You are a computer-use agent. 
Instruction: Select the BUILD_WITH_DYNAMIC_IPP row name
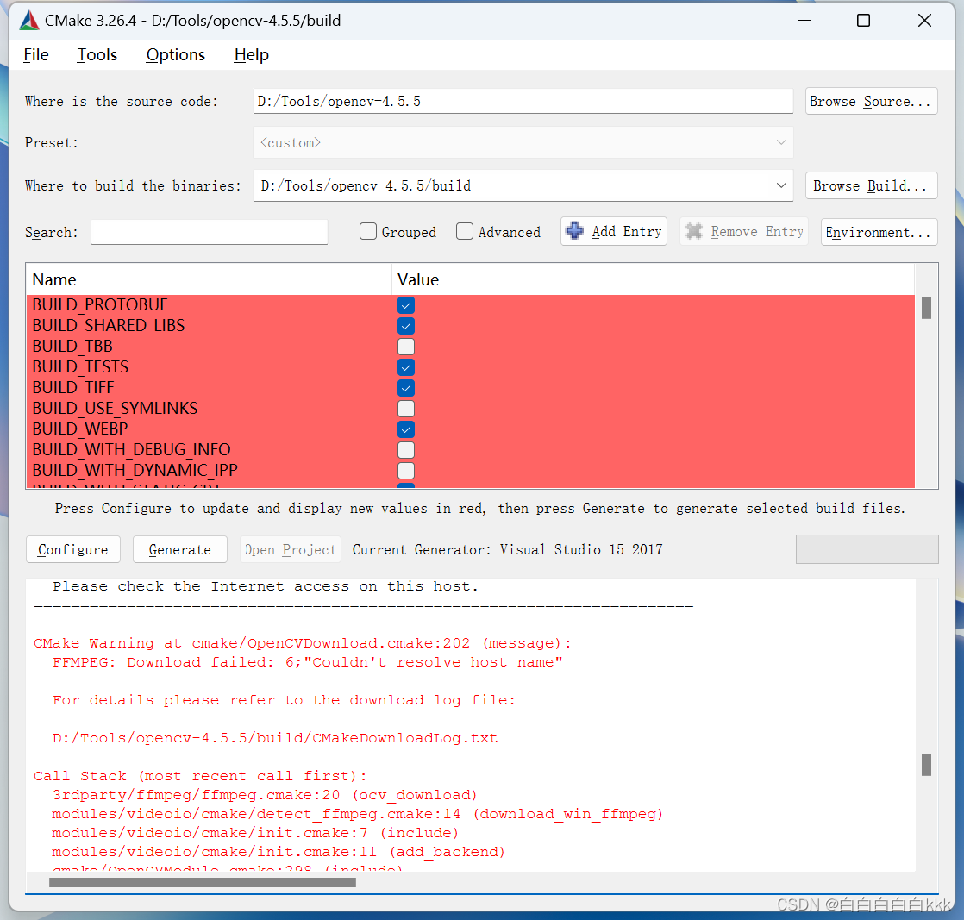point(135,471)
